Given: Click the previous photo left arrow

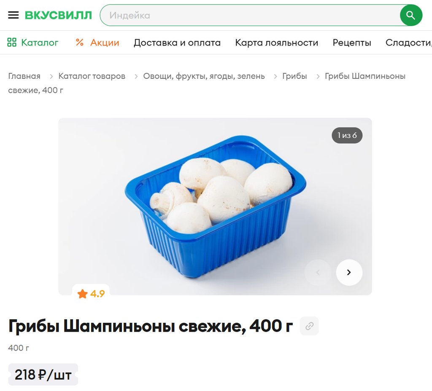Looking at the screenshot, I should click(318, 273).
